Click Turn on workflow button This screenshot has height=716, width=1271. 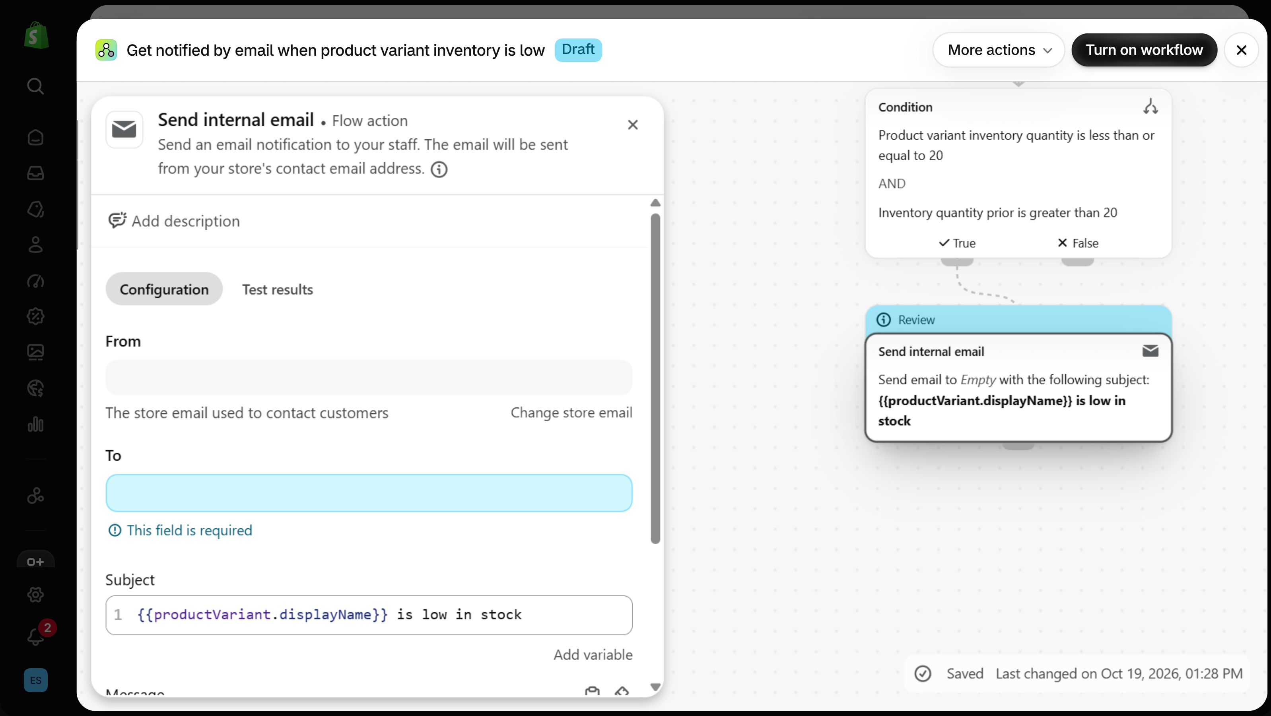pos(1144,50)
